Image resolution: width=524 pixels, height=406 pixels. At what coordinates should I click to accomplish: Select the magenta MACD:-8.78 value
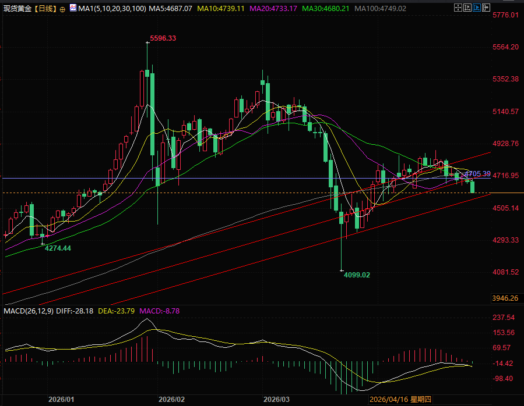[159, 311]
